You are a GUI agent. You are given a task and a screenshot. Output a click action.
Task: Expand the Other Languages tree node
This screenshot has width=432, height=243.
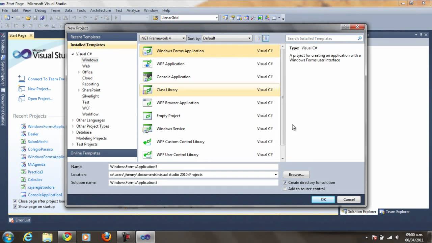[x=73, y=120]
